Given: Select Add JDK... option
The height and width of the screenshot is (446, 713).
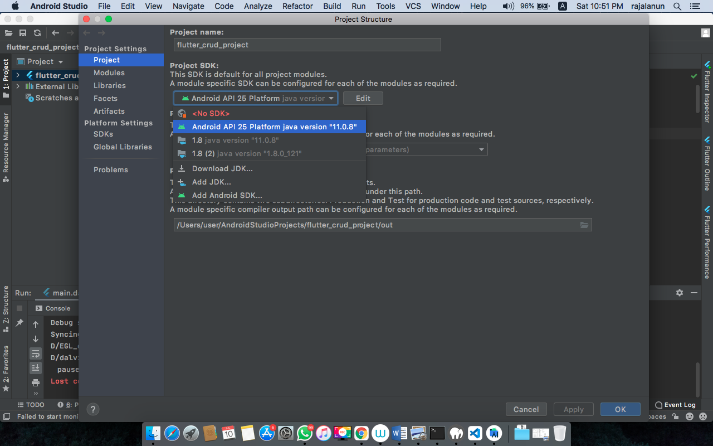Looking at the screenshot, I should [x=270, y=182].
